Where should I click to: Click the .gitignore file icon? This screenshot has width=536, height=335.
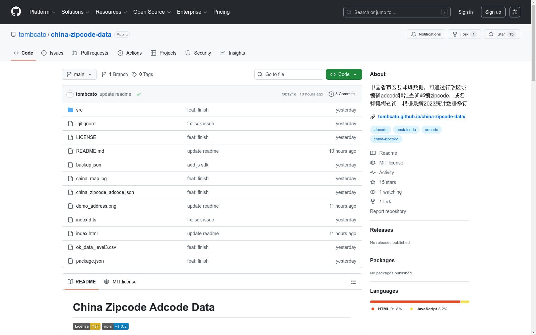[70, 124]
